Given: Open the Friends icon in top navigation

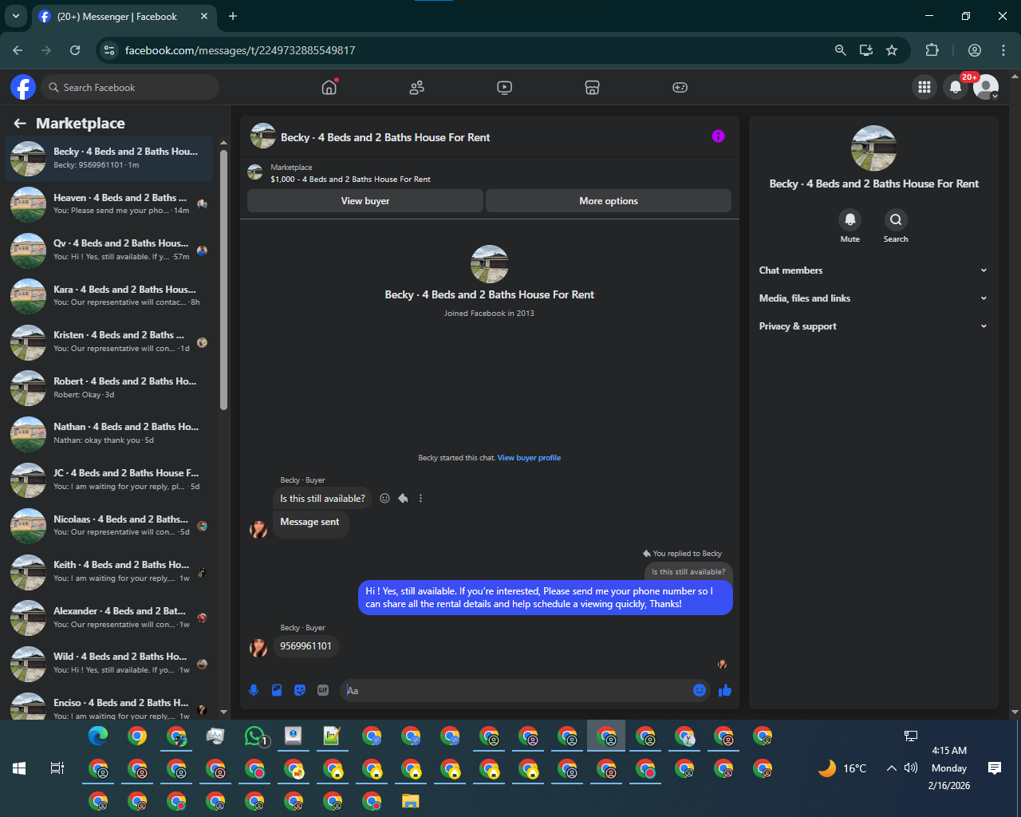Looking at the screenshot, I should (x=416, y=88).
